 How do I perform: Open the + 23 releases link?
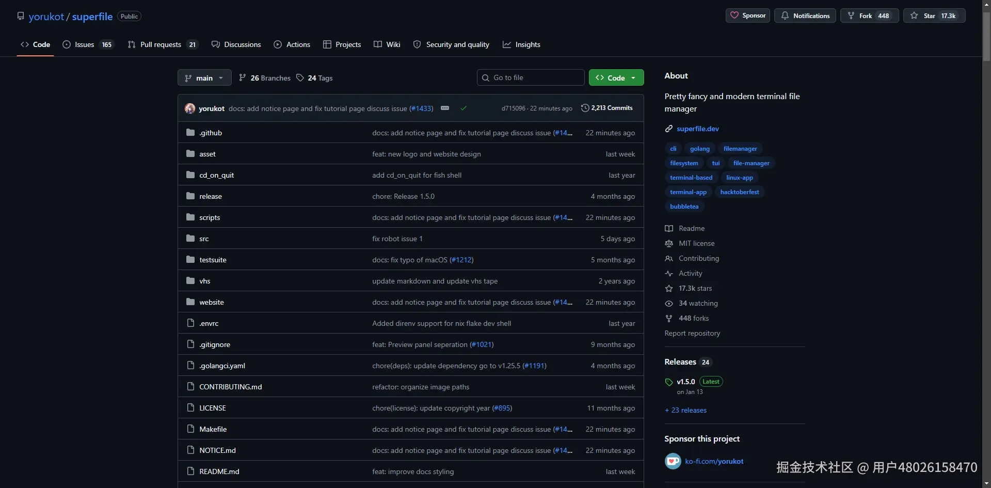click(x=686, y=411)
